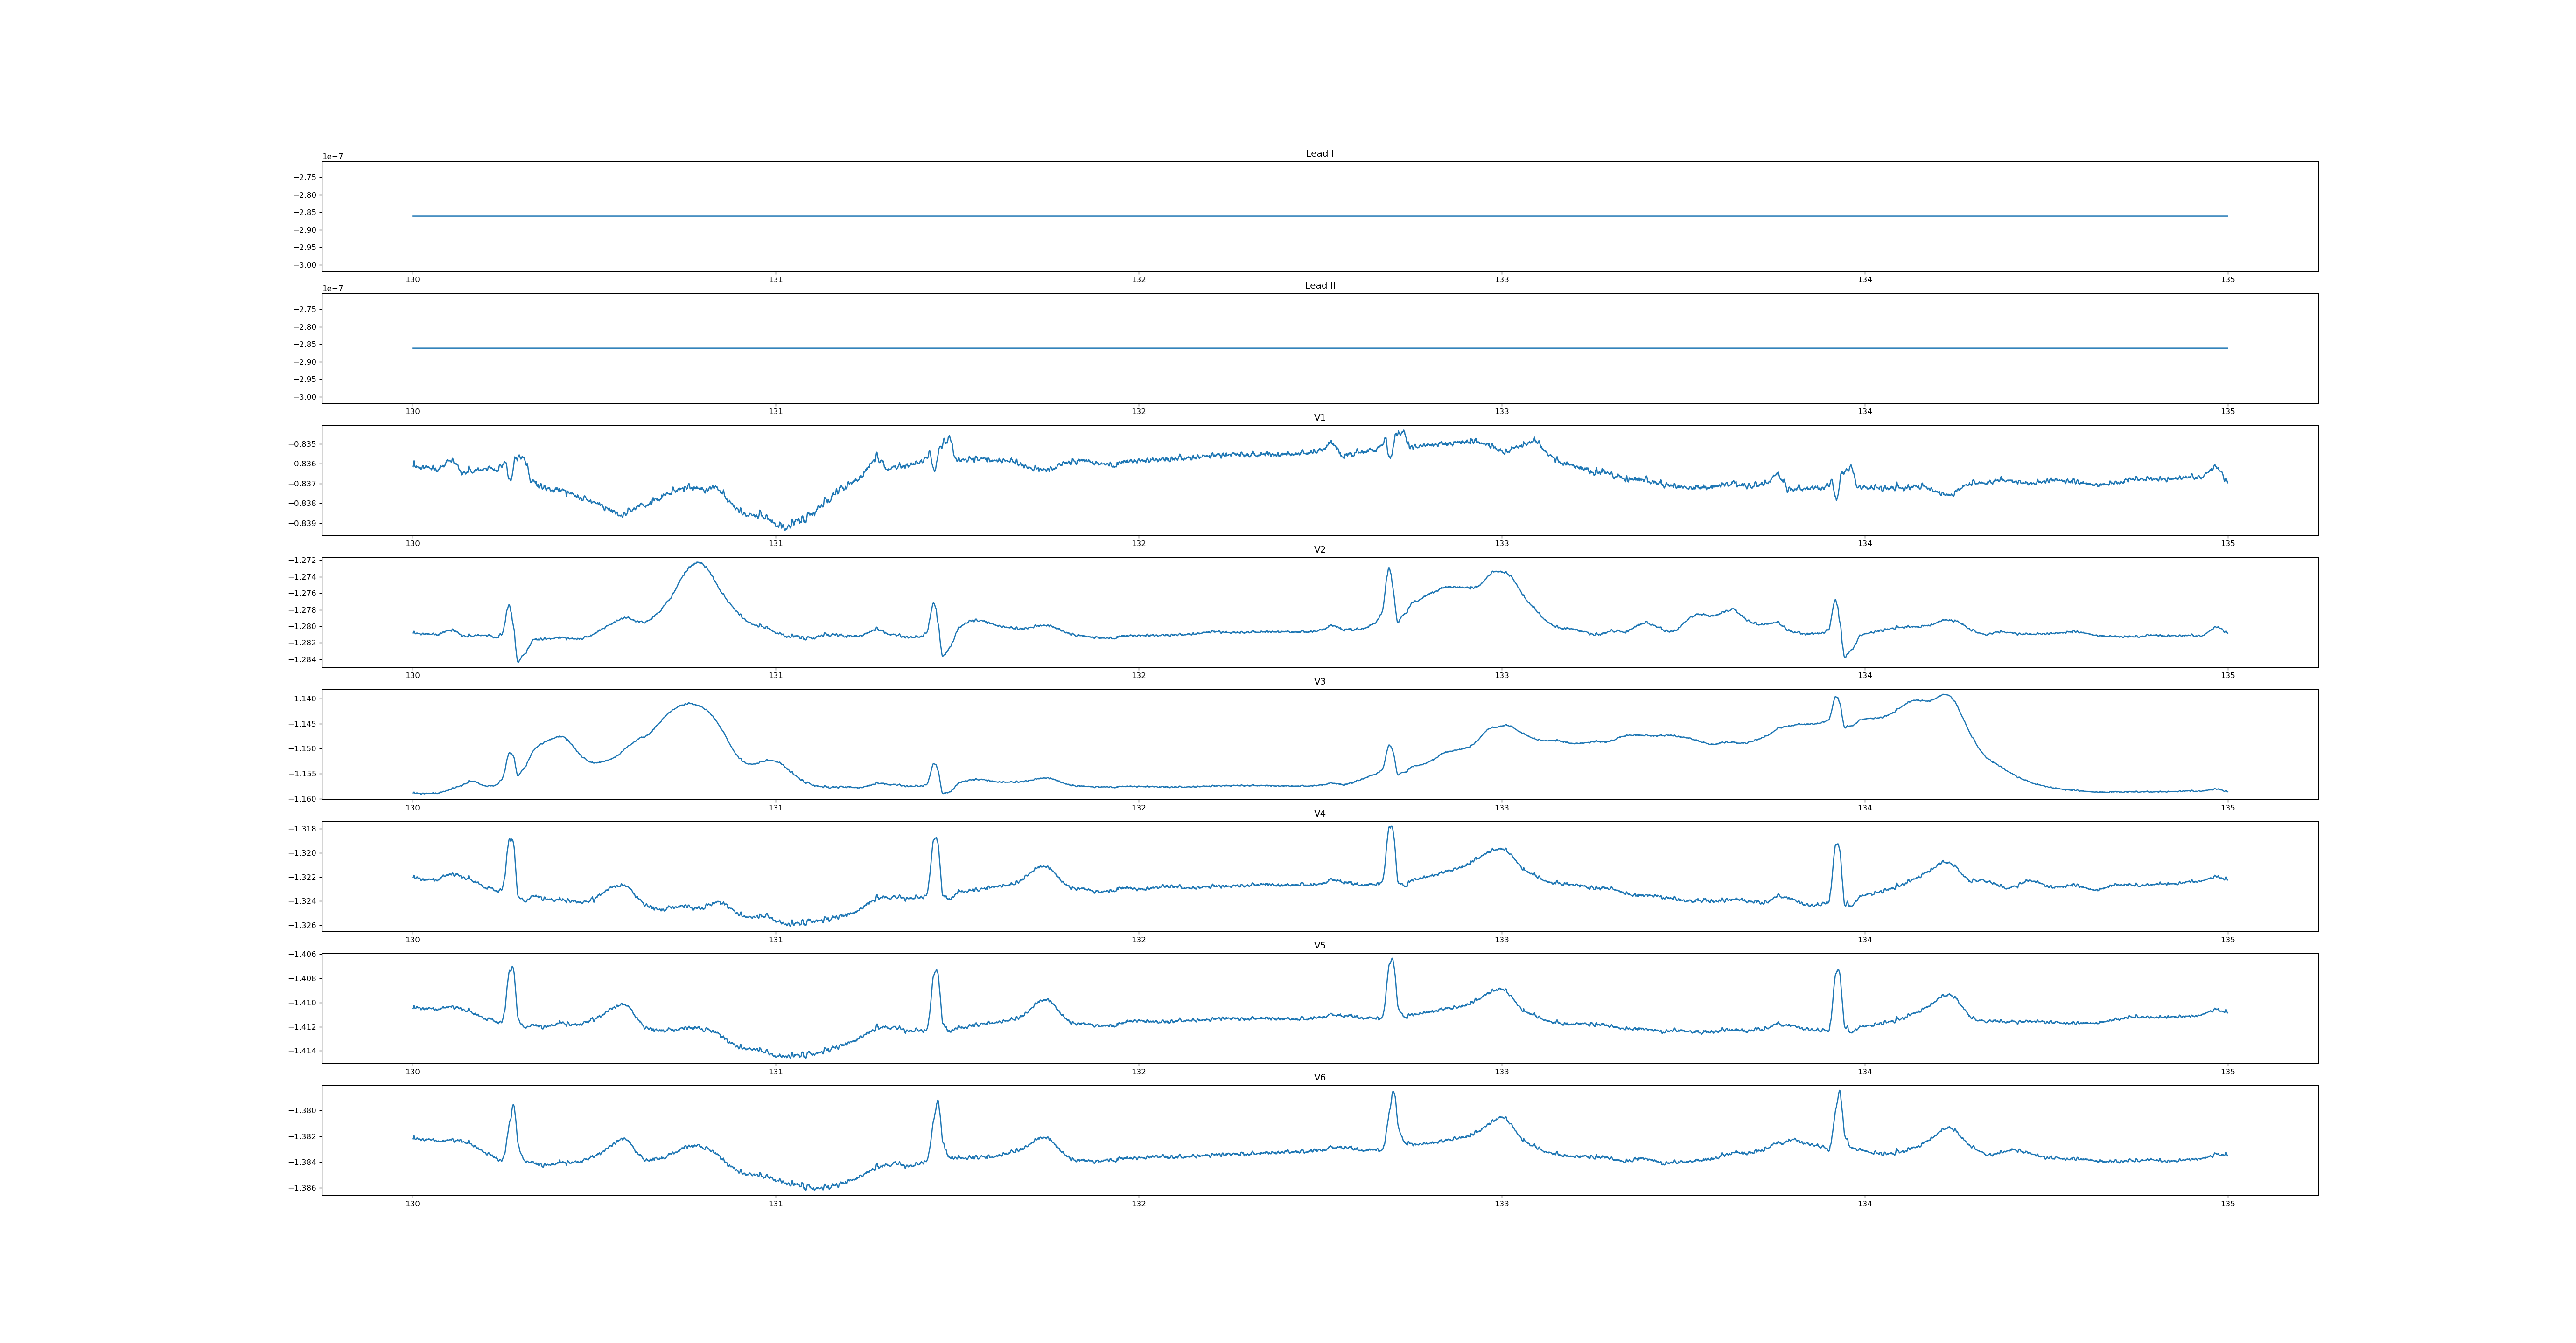Click the −0.839 y-axis tick of V1

(x=303, y=524)
